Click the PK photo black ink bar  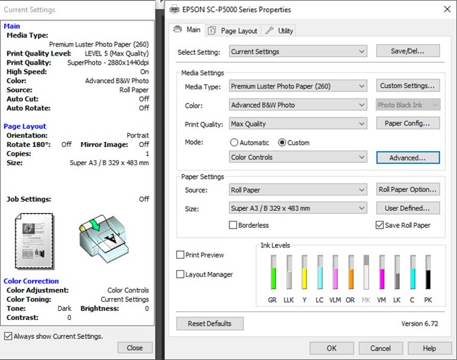pyautogui.click(x=428, y=272)
